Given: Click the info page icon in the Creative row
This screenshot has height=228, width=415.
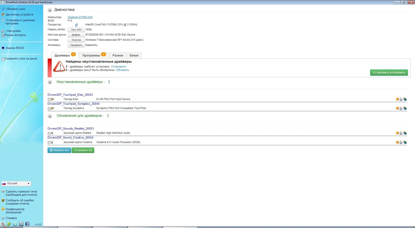Looking at the screenshot, I should [401, 142].
